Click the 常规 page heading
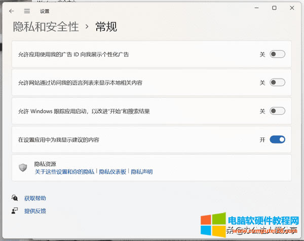304x241 pixels. (106, 27)
